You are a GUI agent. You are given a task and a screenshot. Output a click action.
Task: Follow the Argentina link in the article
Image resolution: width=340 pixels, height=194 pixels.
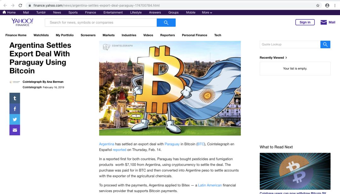coord(106,144)
